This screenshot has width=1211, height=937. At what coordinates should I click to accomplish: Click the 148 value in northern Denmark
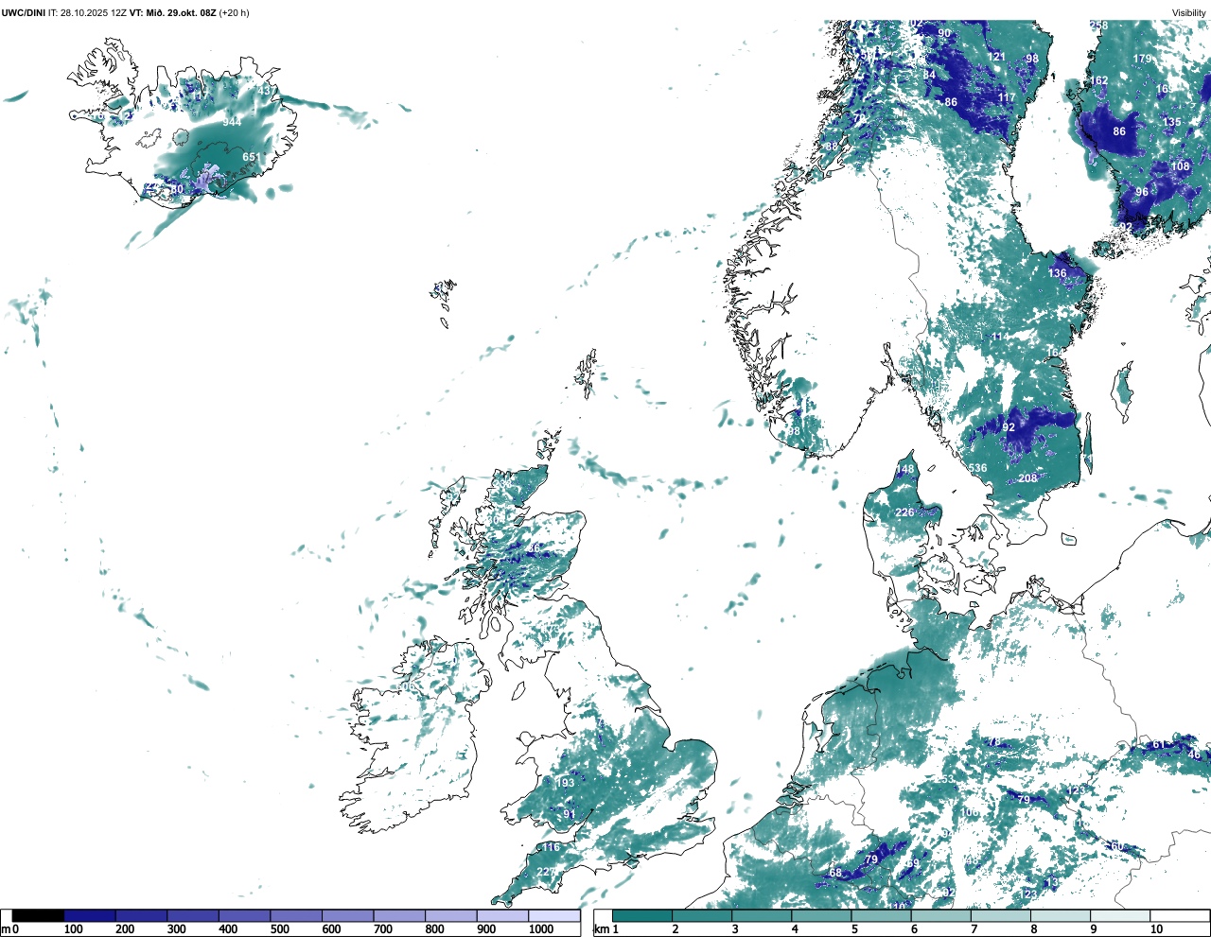[x=905, y=469]
